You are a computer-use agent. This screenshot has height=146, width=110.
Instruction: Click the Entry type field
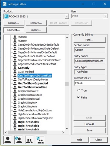pyautogui.click(x=89, y=72)
